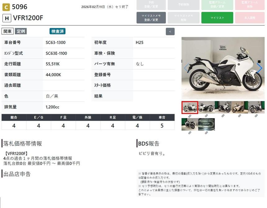
Task: Collapse panel with the gray chevron button
Action: (x=170, y=31)
